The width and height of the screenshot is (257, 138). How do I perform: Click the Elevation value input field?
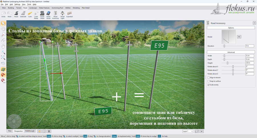250,46
